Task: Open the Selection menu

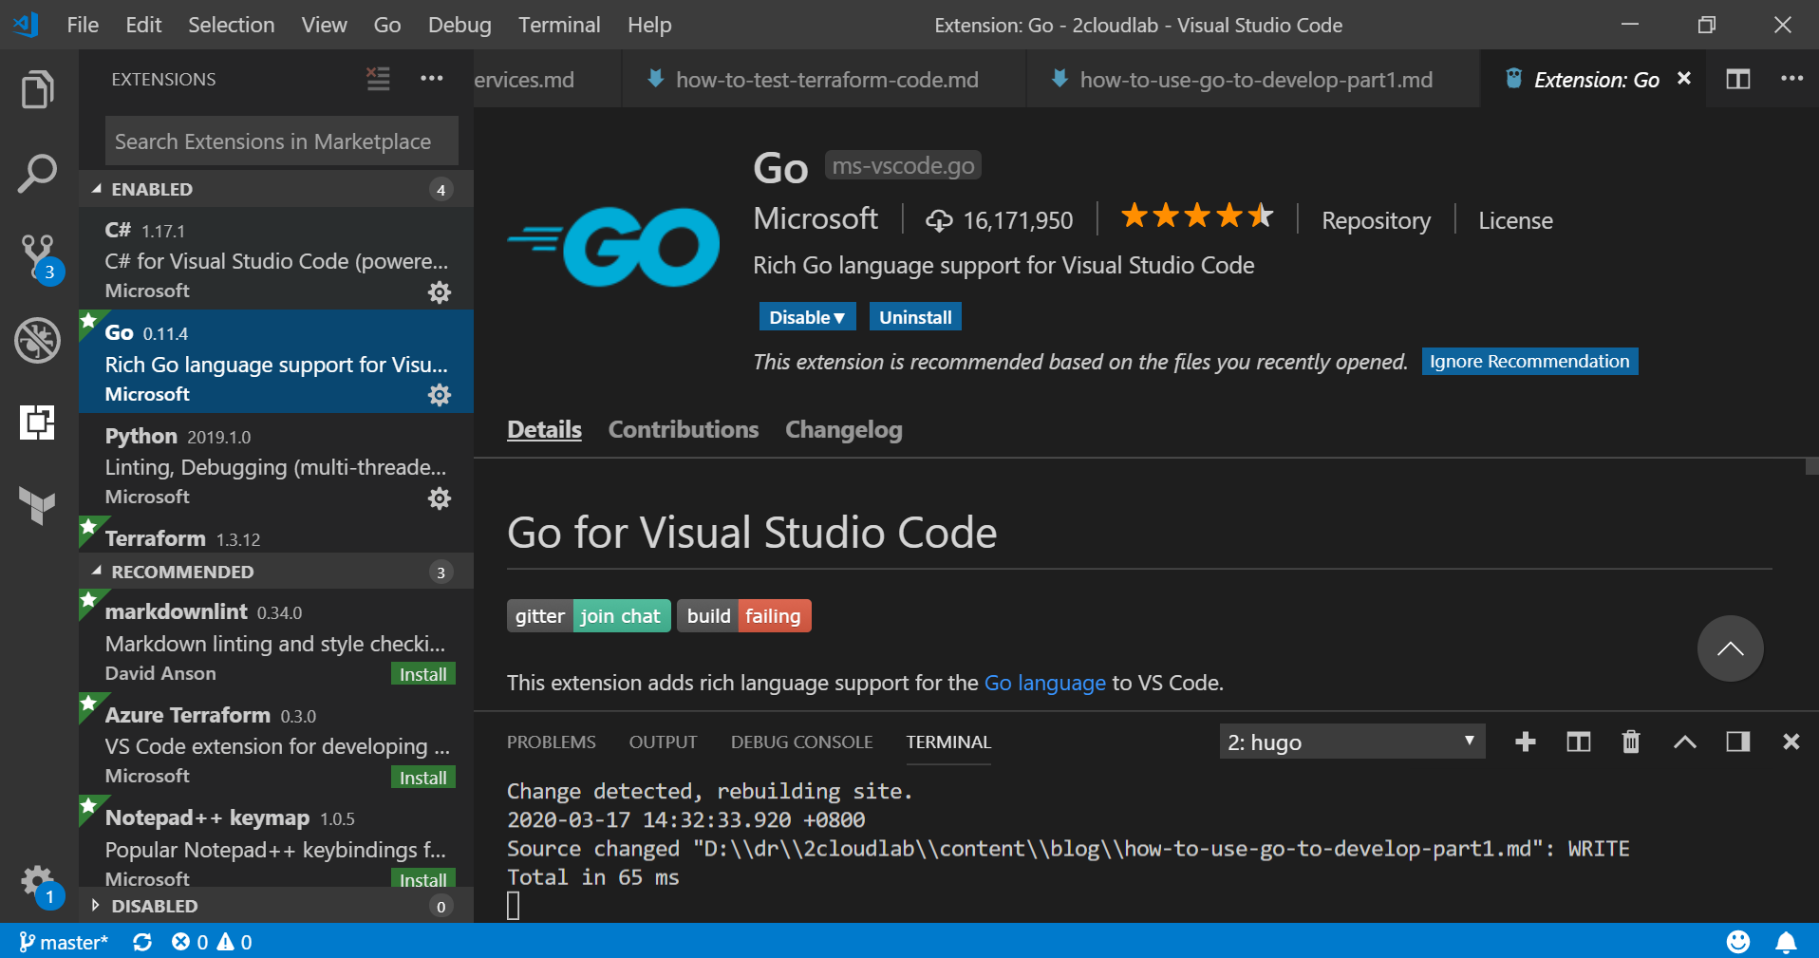Action: pyautogui.click(x=232, y=25)
